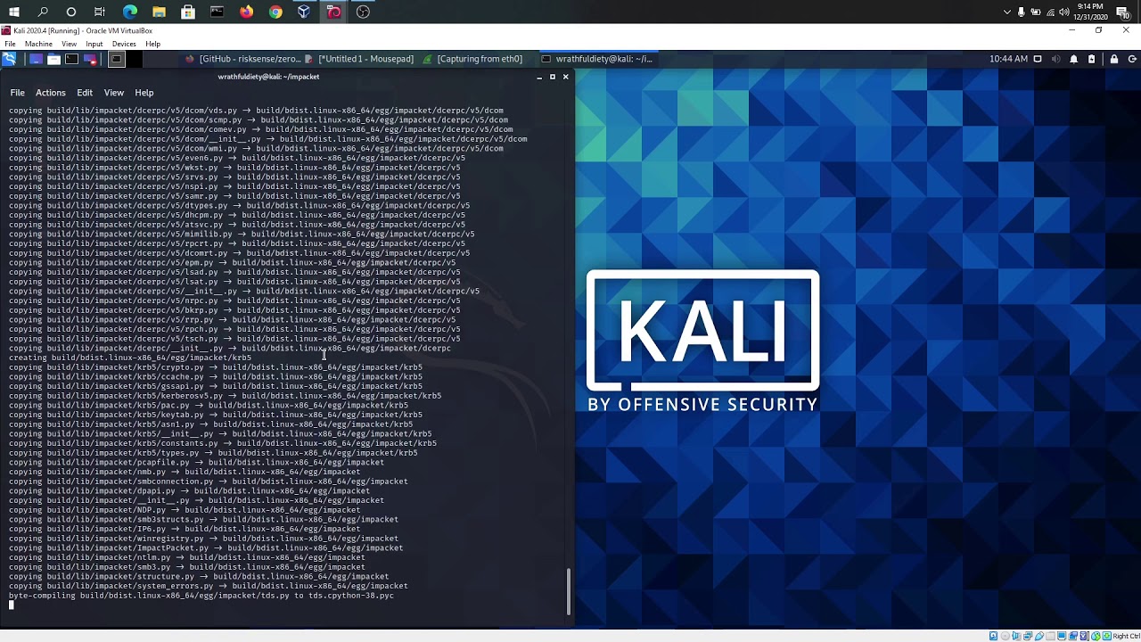Open Windows Action Center notifications
The width and height of the screenshot is (1141, 642).
(x=1123, y=12)
